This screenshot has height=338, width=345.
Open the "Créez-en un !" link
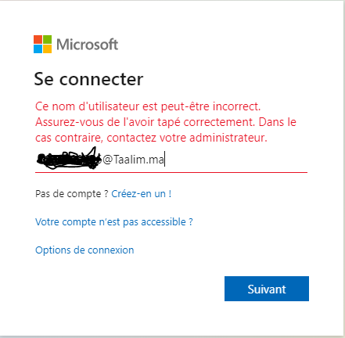[x=142, y=194]
